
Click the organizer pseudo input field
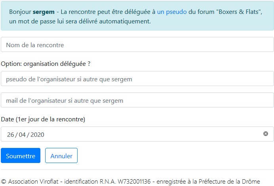coord(137,79)
